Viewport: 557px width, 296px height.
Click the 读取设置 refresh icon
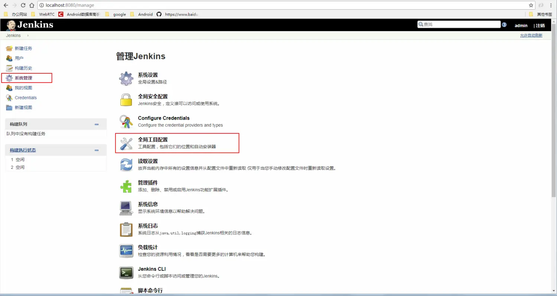[126, 164]
